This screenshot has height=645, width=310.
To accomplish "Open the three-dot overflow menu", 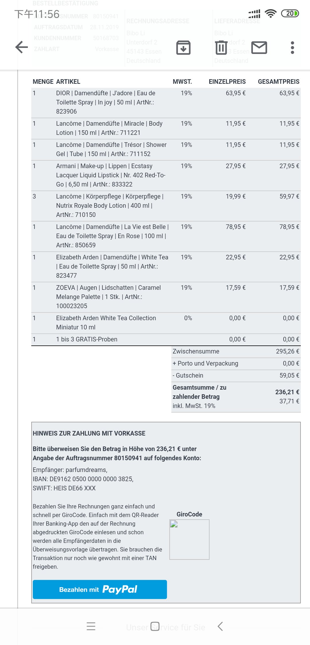I will pyautogui.click(x=292, y=48).
